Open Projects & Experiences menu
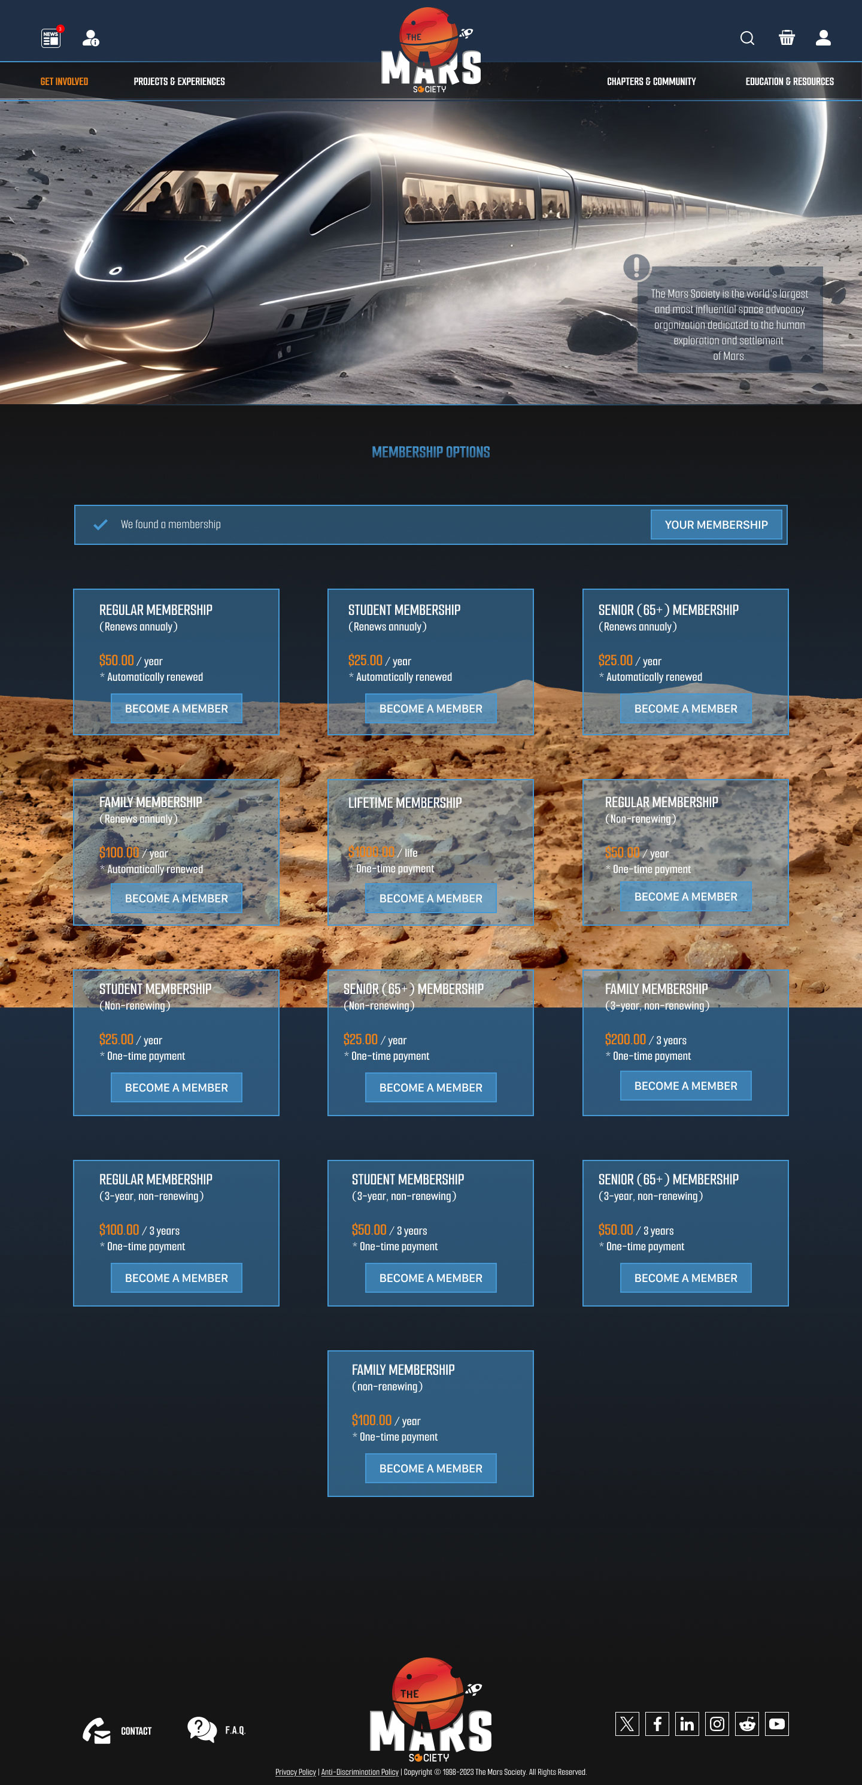 click(179, 81)
